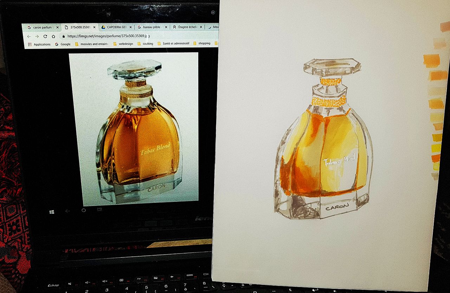Reload the fimgs.net image page
Image resolution: width=450 pixels, height=293 pixels.
[45, 36]
